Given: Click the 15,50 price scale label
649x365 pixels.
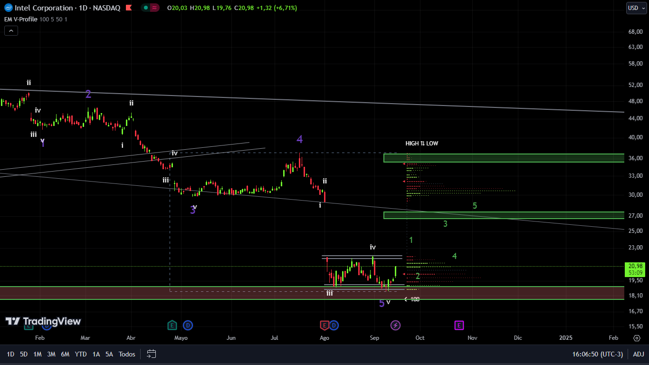Looking at the screenshot, I should point(635,327).
